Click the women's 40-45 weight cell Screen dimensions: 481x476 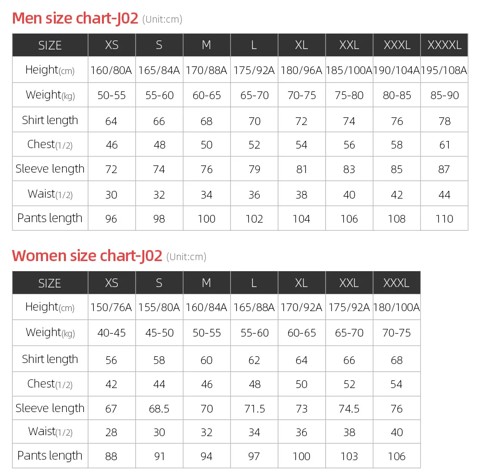[111, 333]
